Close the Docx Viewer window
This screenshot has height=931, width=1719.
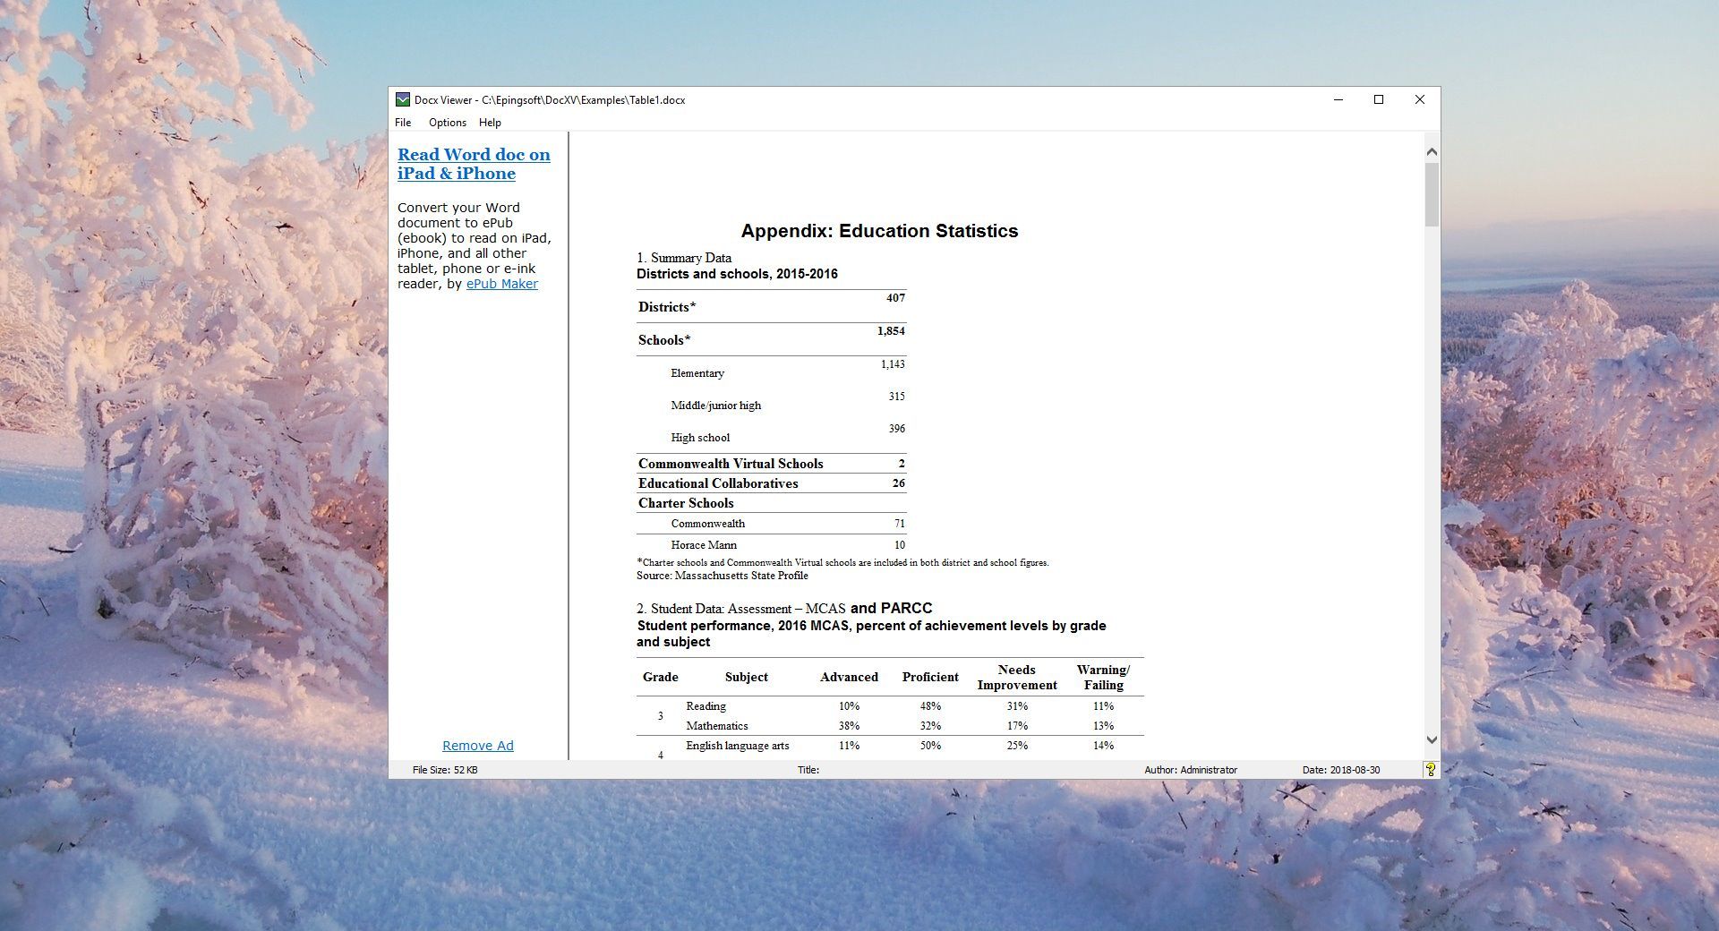click(1419, 99)
